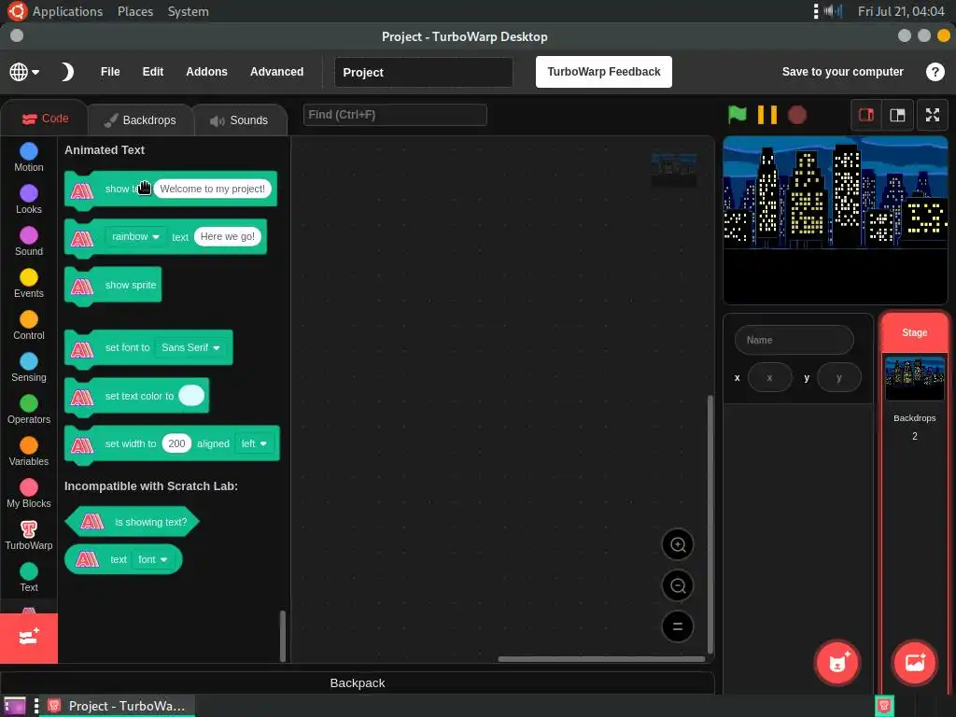This screenshot has height=717, width=956.
Task: Click the 'Here we go!' text input
Action: point(228,236)
